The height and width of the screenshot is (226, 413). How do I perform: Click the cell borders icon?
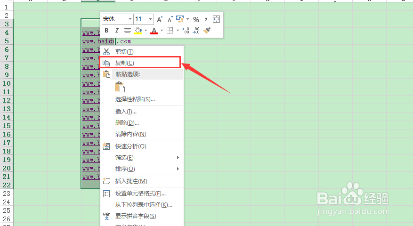[x=170, y=31]
